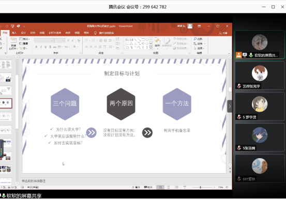
Task: Click the muted microphone icon beside 艺传张宪宇
Action: point(239,86)
